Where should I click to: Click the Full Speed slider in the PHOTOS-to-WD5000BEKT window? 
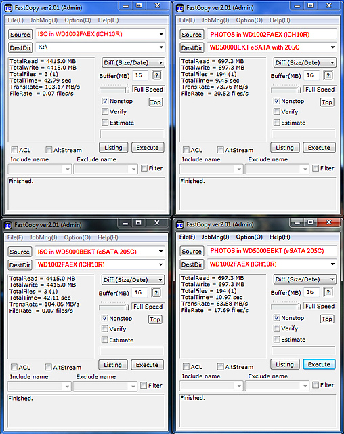coord(286,89)
